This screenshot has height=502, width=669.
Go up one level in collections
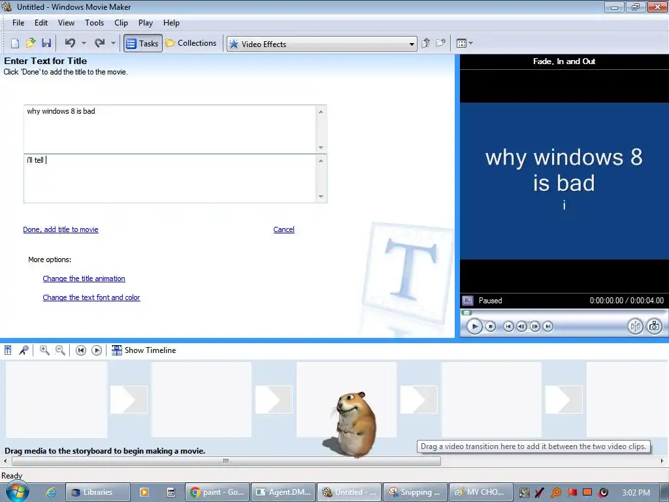click(x=425, y=43)
